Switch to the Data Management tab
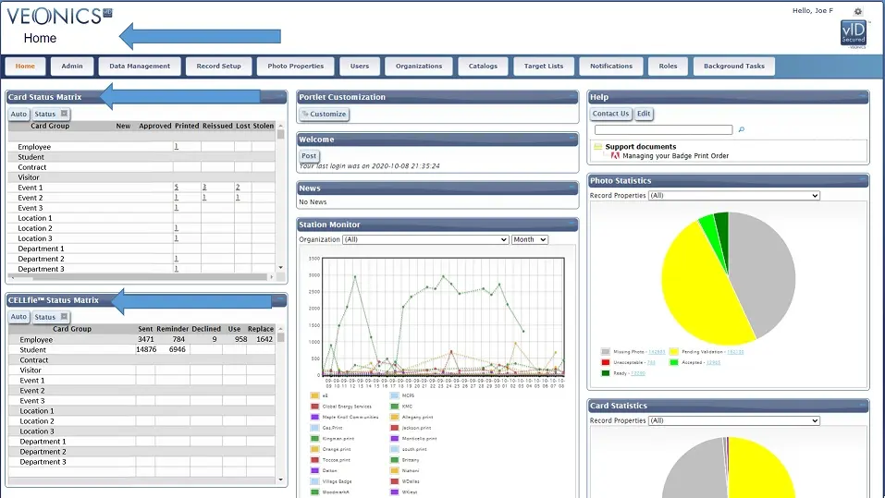The width and height of the screenshot is (885, 498). 140,67
